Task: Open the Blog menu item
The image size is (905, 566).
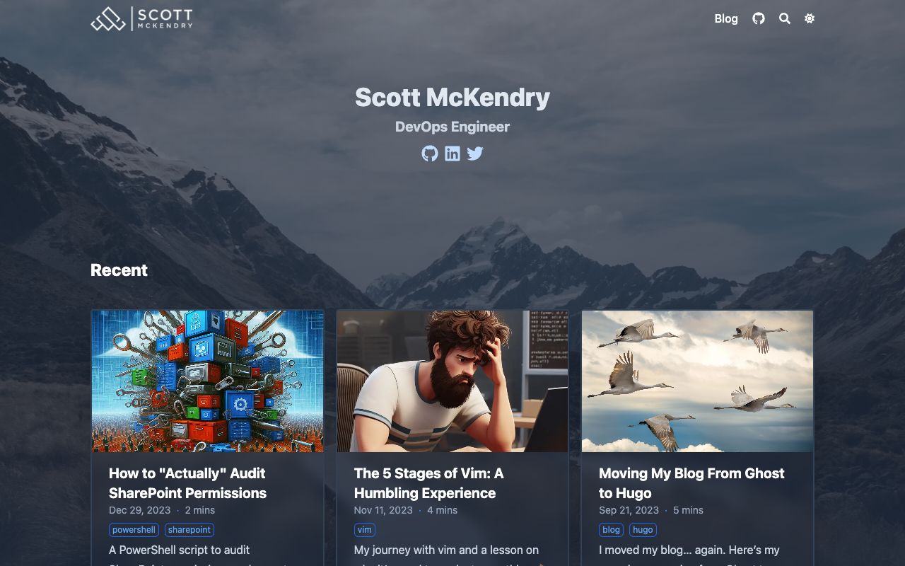Action: [x=726, y=18]
